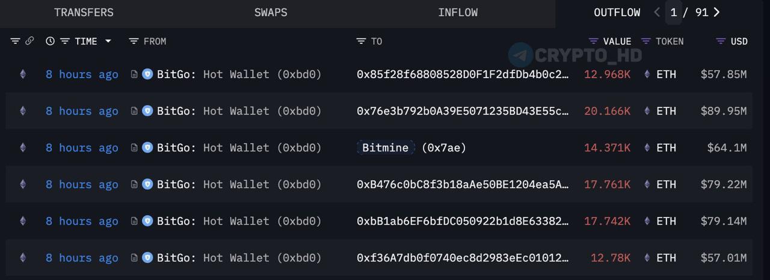Image resolution: width=770 pixels, height=280 pixels.
Task: Open the filter icon beside the link icon
Action: (x=15, y=41)
